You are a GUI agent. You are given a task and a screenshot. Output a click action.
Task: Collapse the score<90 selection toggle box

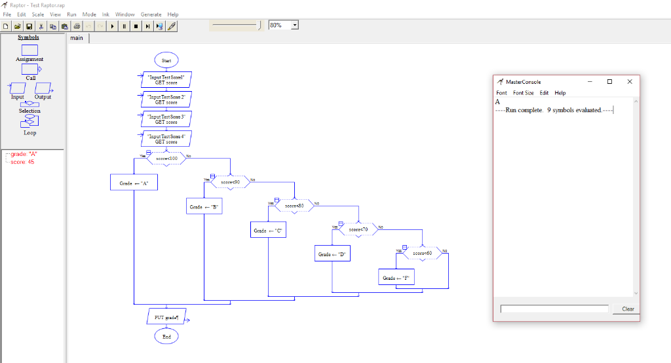(x=213, y=176)
